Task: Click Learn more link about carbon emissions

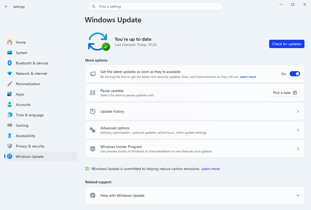Action: pyautogui.click(x=211, y=169)
